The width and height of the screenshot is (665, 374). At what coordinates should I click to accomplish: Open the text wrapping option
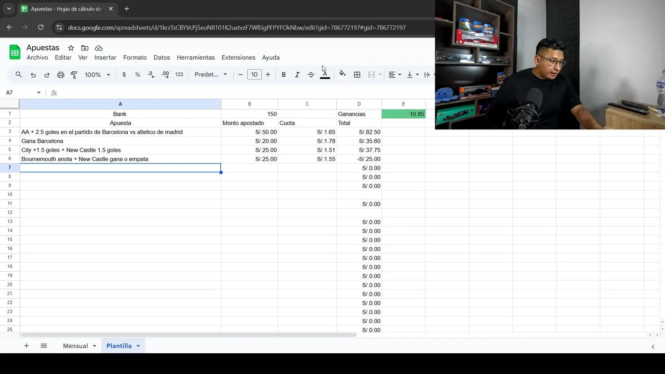tap(427, 75)
